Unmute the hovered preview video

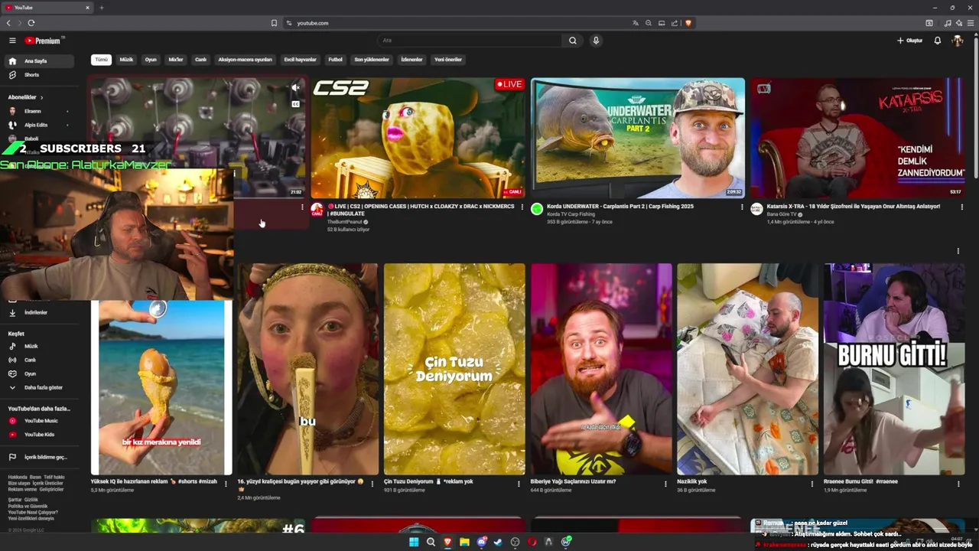pos(295,88)
